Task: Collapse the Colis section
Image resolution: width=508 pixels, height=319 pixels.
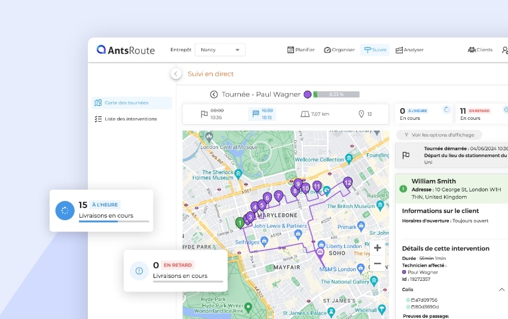Action: [501, 289]
